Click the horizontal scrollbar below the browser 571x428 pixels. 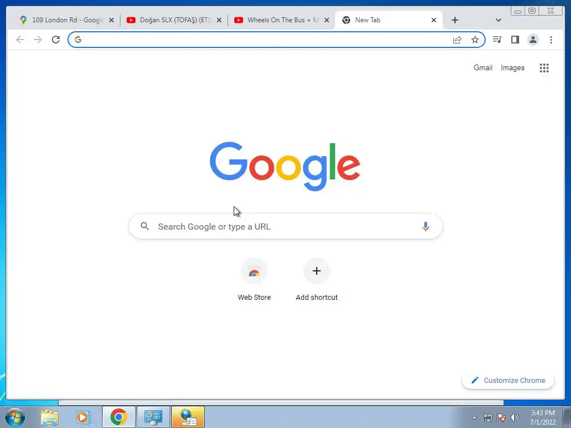281,402
